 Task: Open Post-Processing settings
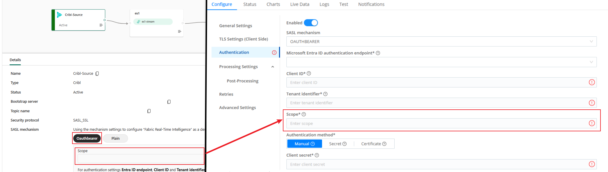243,81
